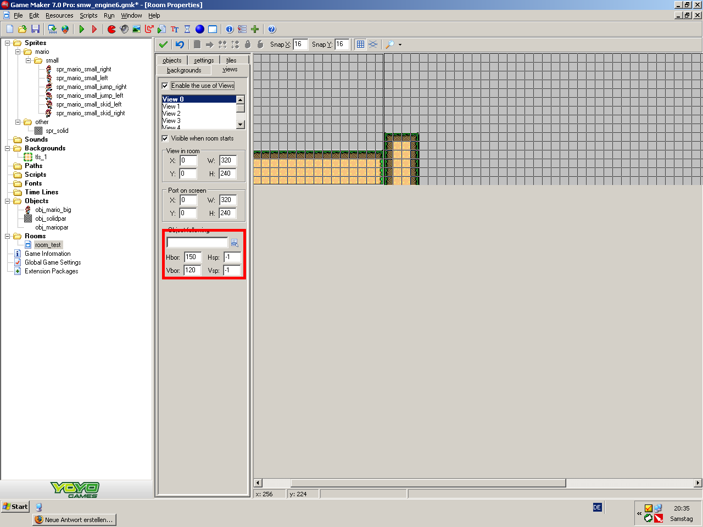Toggle the isometric grid icon
Screen dimensions: 703x527
pyautogui.click(x=373, y=44)
